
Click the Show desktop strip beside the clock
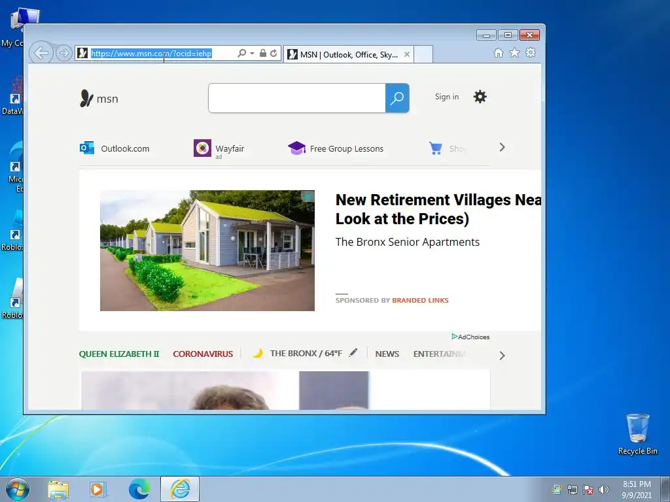tap(665, 489)
